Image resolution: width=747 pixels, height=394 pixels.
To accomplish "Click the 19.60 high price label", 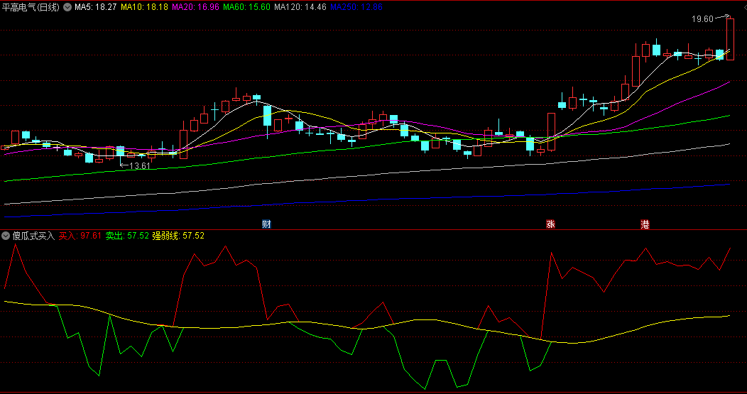I will pyautogui.click(x=703, y=19).
